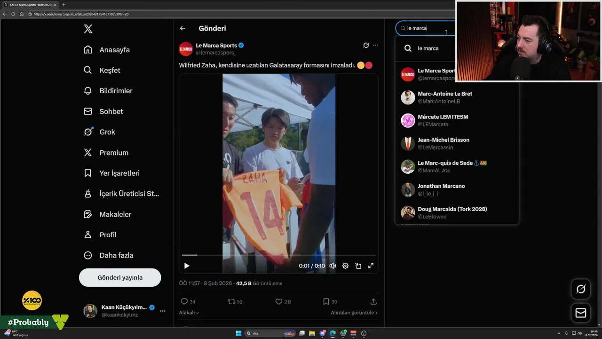
Task: Open the floating messages envelope button
Action: point(581,313)
